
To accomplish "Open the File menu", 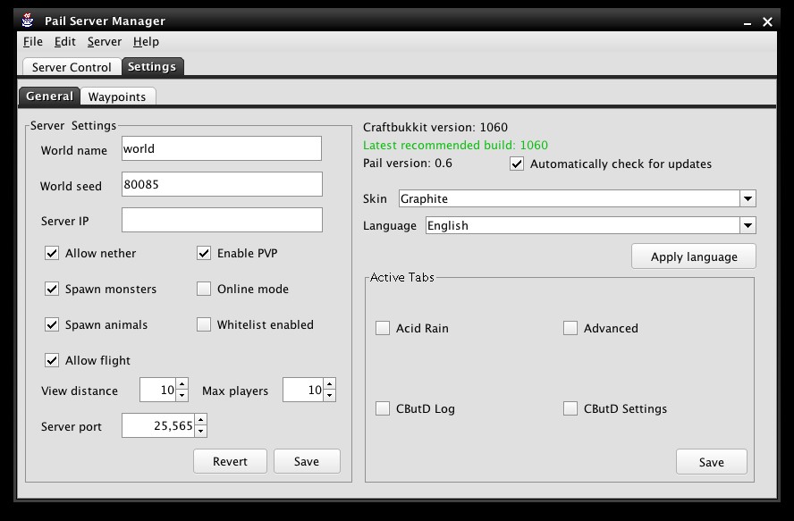I will click(x=32, y=42).
